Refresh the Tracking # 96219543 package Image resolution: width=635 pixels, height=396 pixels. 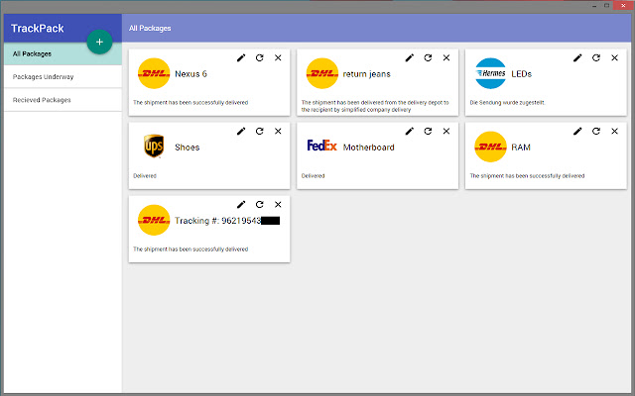260,205
